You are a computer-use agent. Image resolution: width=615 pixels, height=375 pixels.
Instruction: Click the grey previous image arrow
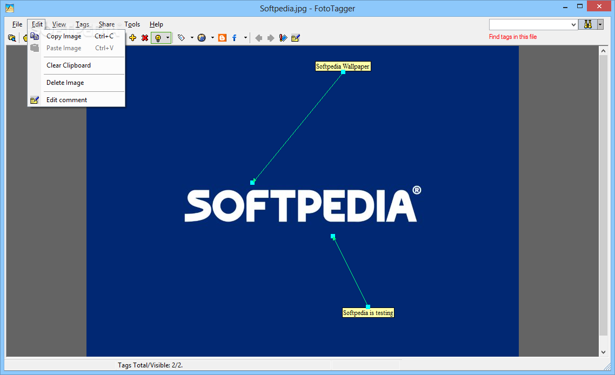coord(258,38)
